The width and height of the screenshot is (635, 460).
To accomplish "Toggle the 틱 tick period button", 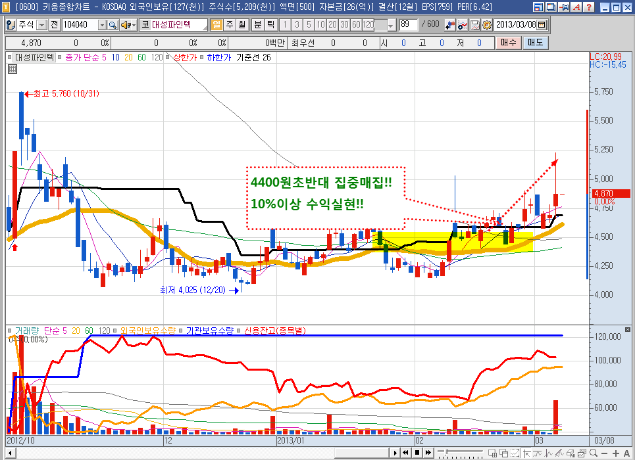I will 270,25.
